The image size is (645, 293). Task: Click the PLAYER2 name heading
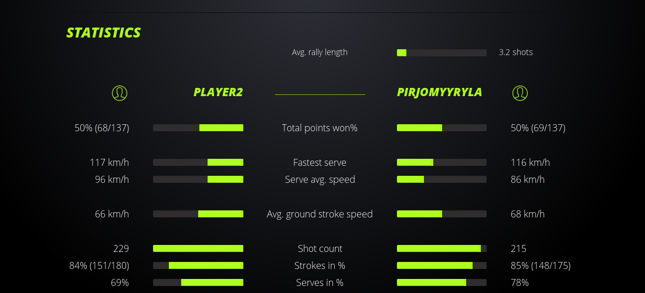218,92
